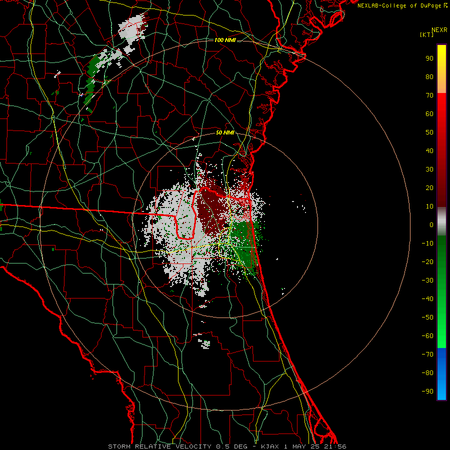Select the -20 value on velocity legend

427,261
